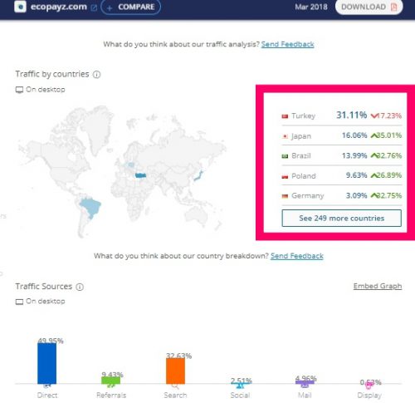Click the Brazil flag icon
The height and width of the screenshot is (403, 415).
pyautogui.click(x=285, y=156)
